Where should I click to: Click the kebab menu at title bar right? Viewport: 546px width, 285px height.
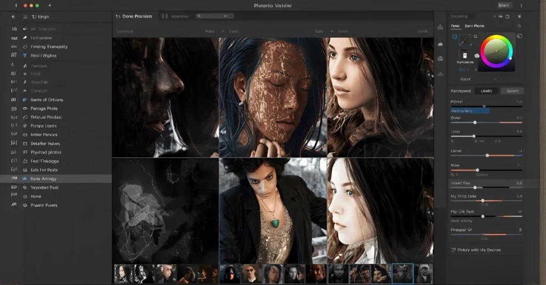click(x=521, y=5)
